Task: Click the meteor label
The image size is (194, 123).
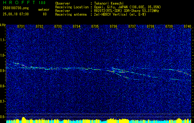Action: pos(44,10)
